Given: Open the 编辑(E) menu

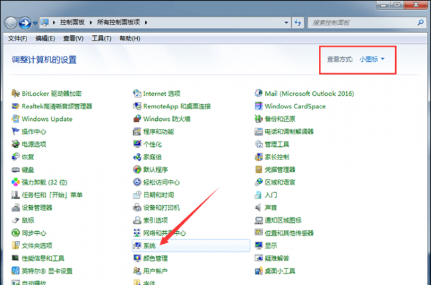Looking at the screenshot, I should coord(45,39).
